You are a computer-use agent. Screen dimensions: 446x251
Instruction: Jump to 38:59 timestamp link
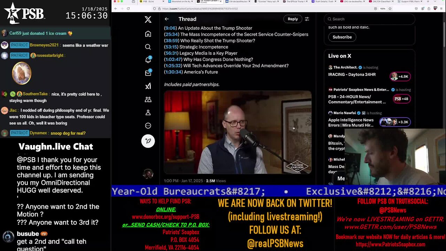click(x=172, y=40)
